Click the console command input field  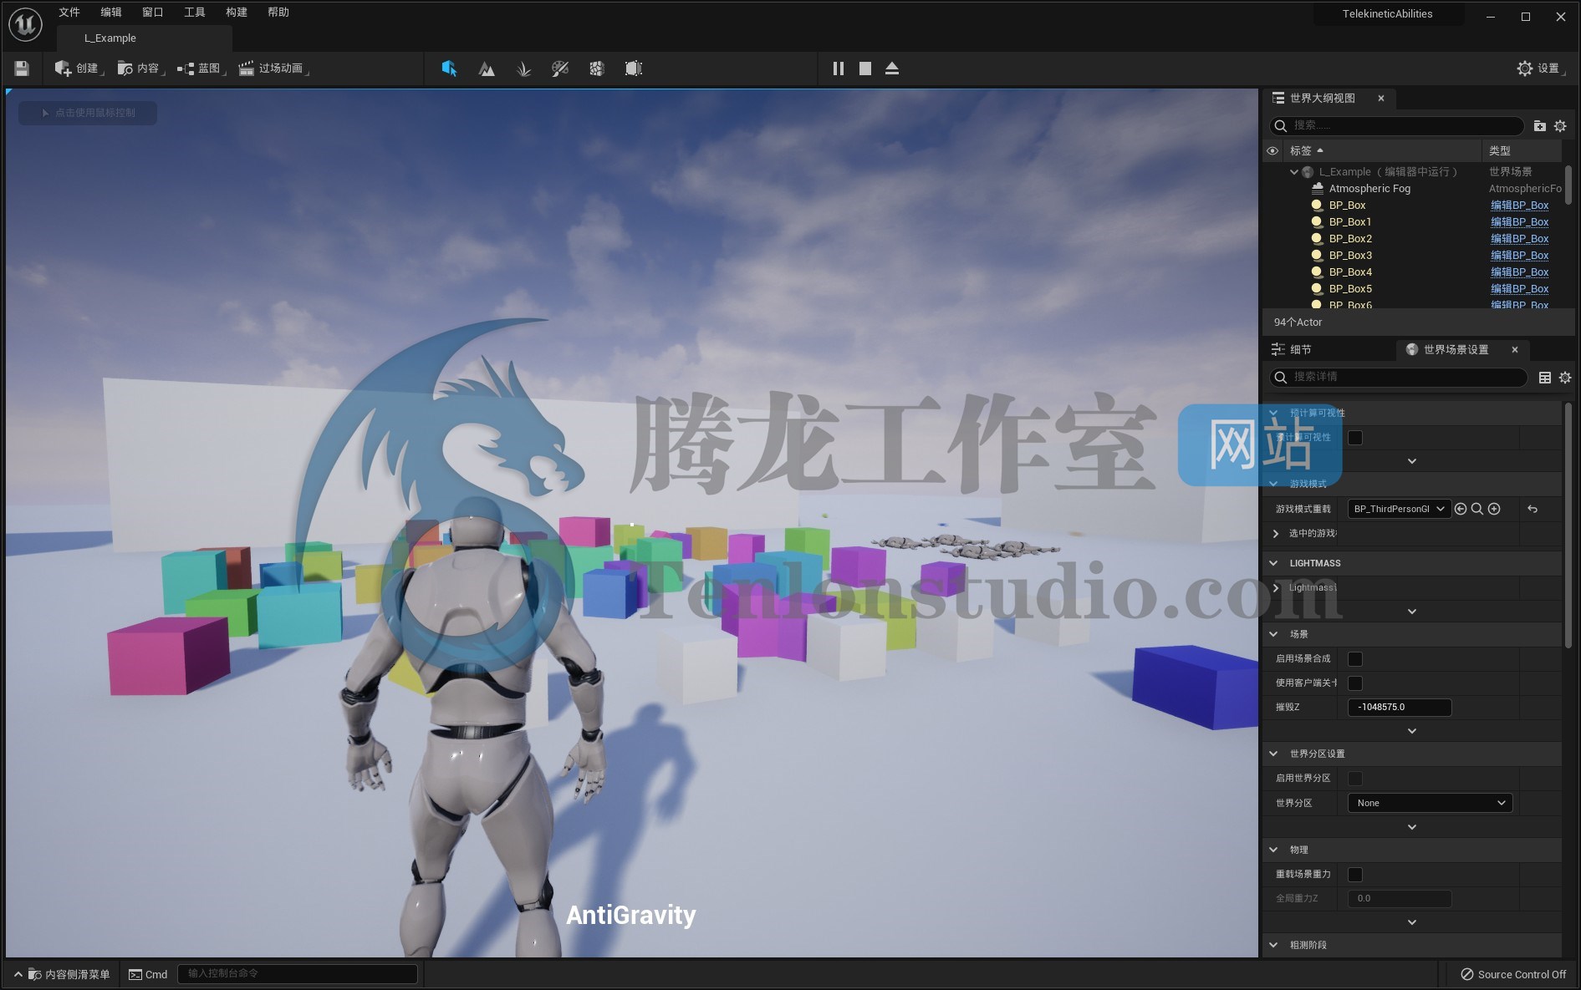click(297, 974)
